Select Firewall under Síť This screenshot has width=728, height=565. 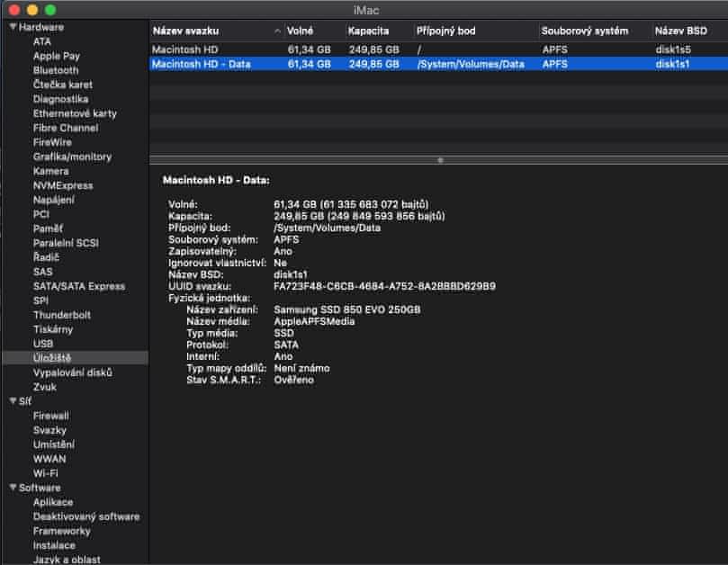coord(51,416)
